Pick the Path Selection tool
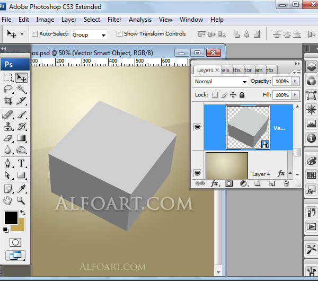This screenshot has height=281, width=318. [x=8, y=175]
